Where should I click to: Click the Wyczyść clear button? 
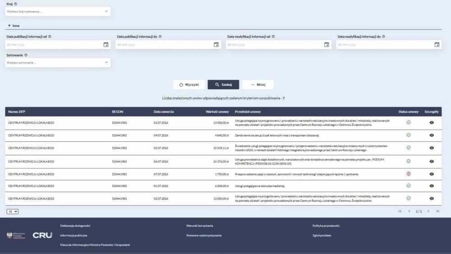click(189, 84)
